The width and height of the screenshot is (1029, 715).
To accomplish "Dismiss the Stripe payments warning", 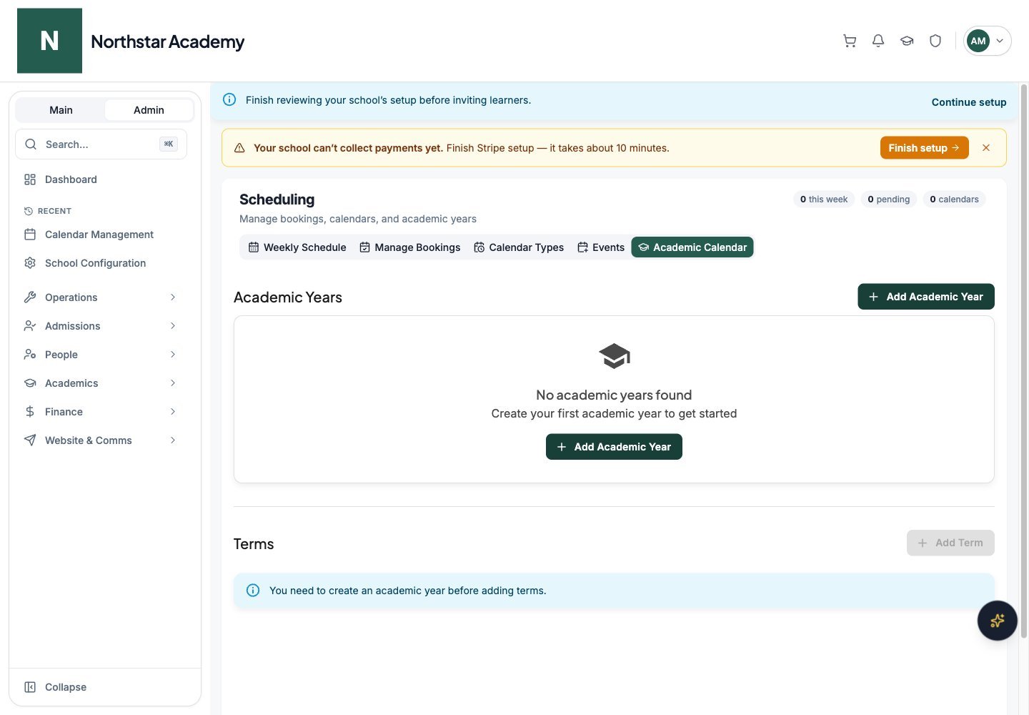I will tap(986, 148).
